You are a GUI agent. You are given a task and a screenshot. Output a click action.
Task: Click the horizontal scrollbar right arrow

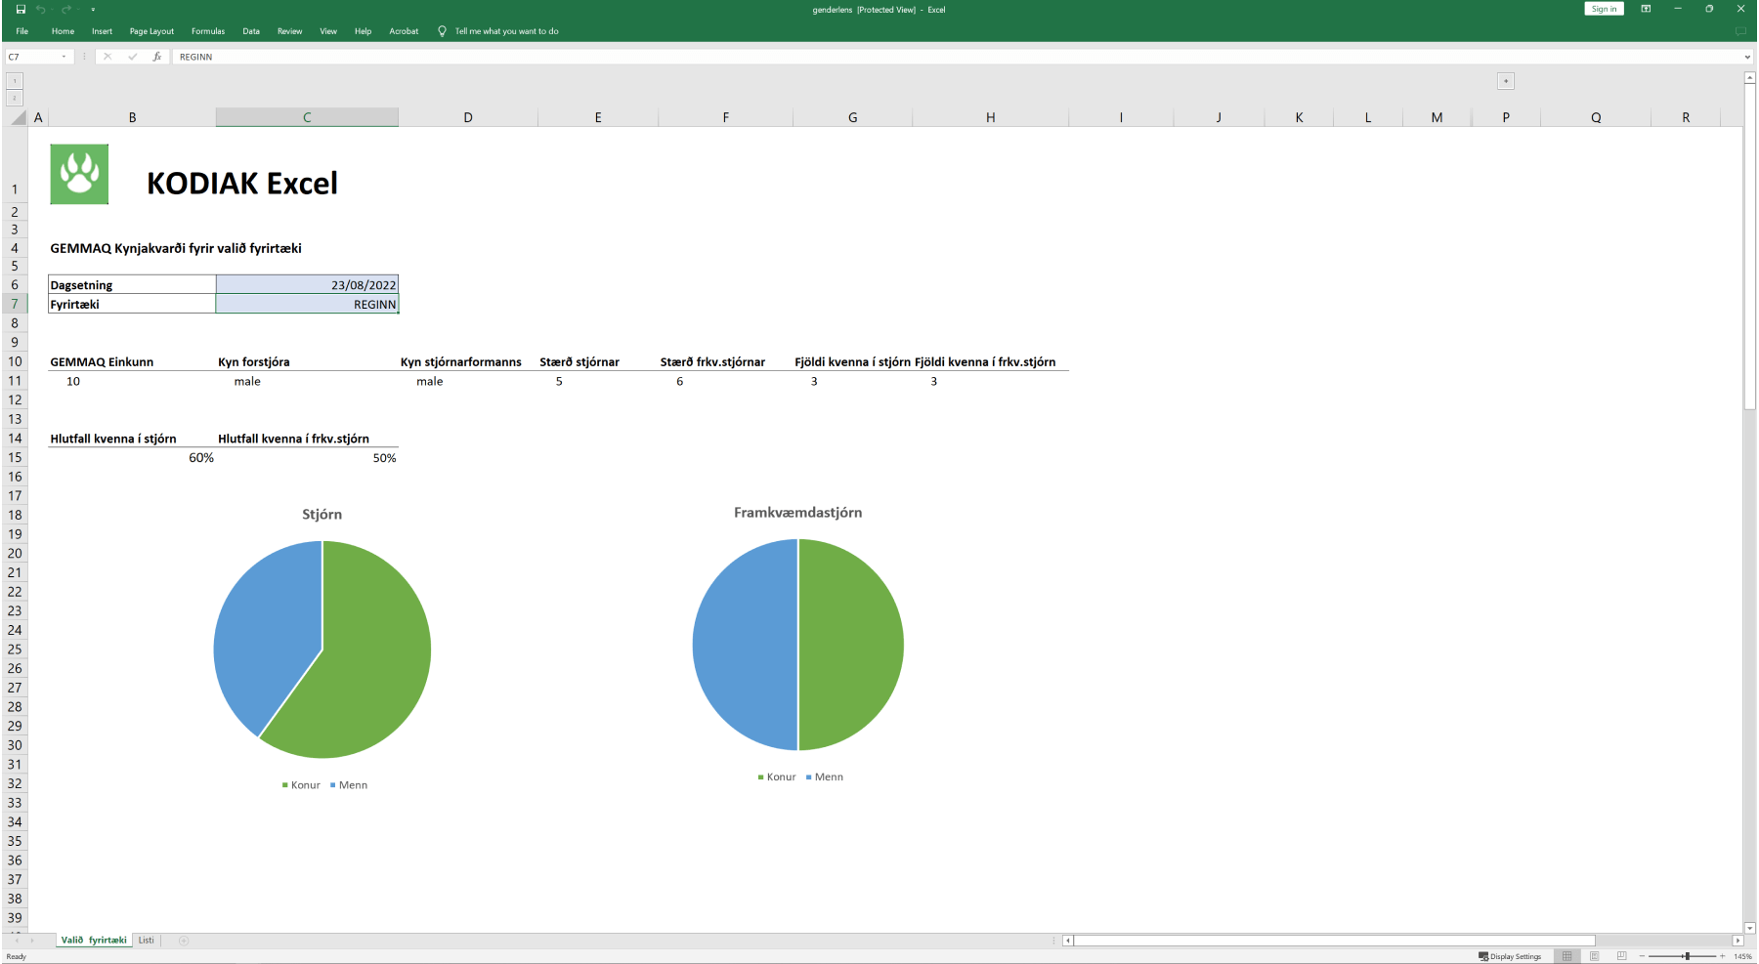pos(1738,941)
